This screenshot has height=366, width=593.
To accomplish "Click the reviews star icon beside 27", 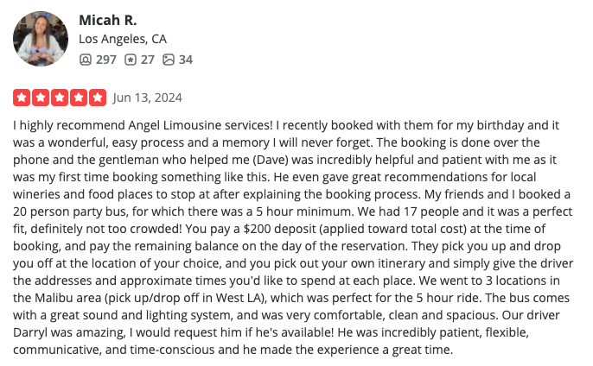I will [131, 60].
